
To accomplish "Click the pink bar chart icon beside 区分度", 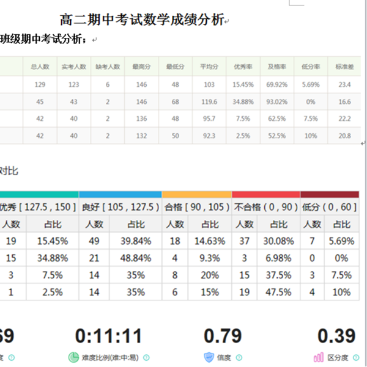I will 318,358.
